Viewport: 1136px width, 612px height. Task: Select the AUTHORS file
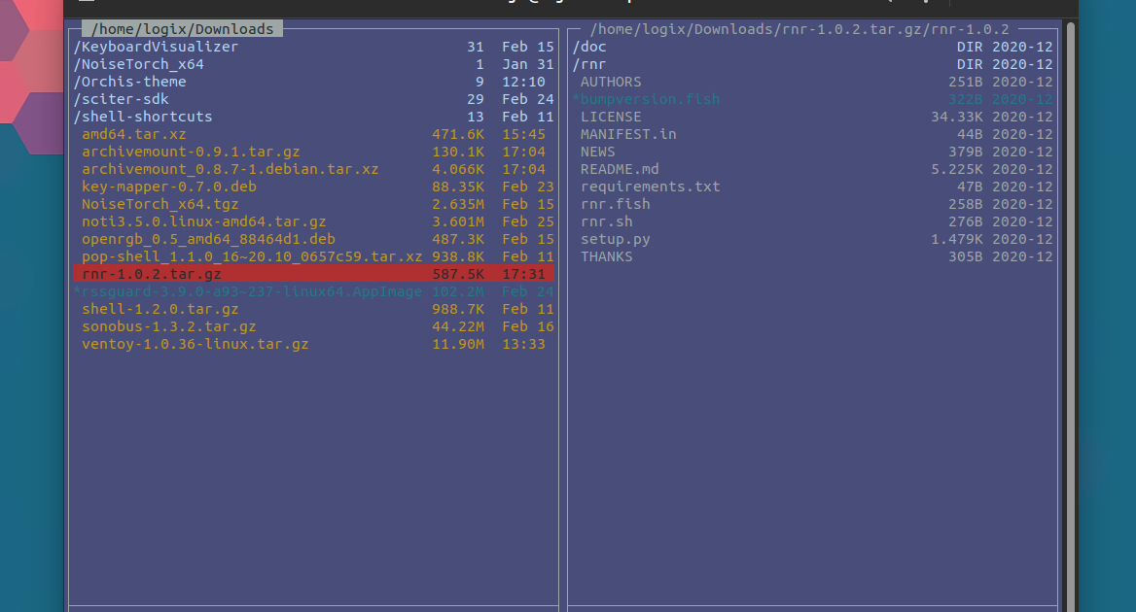point(610,82)
